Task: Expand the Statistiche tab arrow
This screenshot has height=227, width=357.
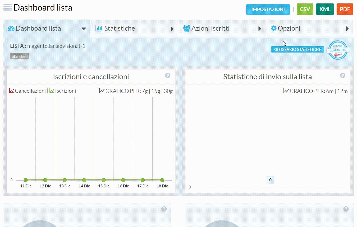Action: click(172, 29)
